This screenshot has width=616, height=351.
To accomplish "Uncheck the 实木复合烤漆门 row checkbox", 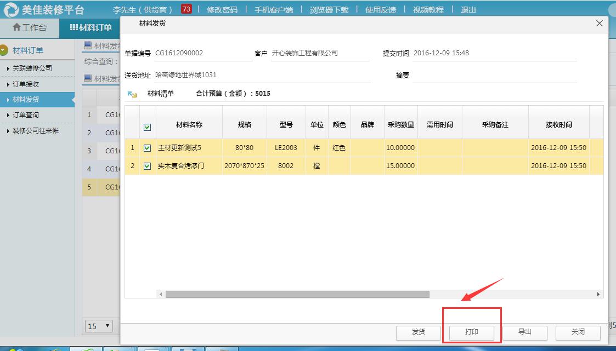I will (x=147, y=166).
